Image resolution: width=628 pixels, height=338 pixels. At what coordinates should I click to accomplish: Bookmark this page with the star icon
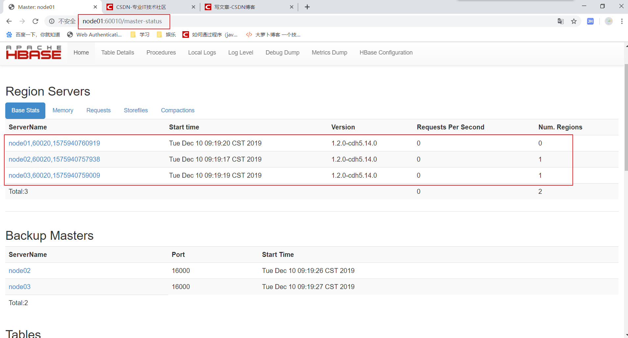574,21
